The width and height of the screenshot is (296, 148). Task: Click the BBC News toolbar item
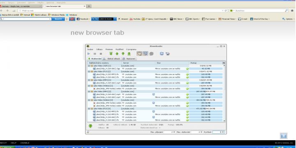[x=177, y=19]
